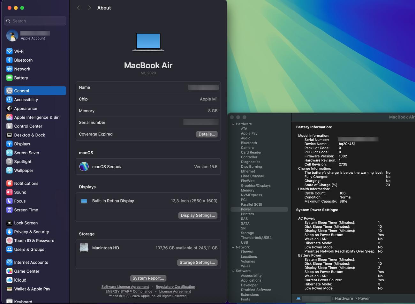Screen dimensions: 415x304
Task: Go back with the left chevron
Action: 78,8
